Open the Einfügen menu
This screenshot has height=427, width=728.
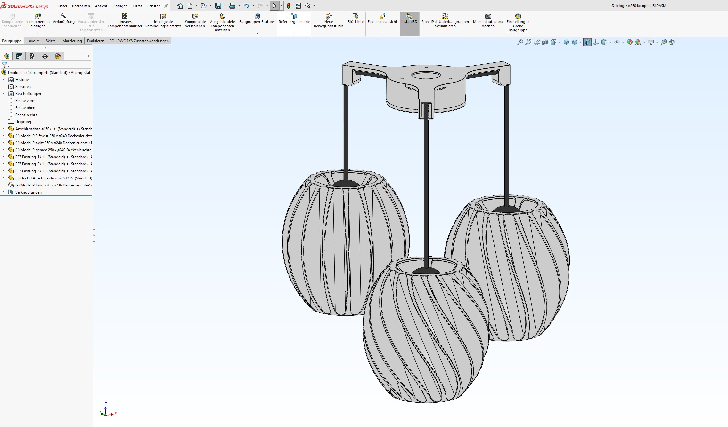click(x=119, y=6)
